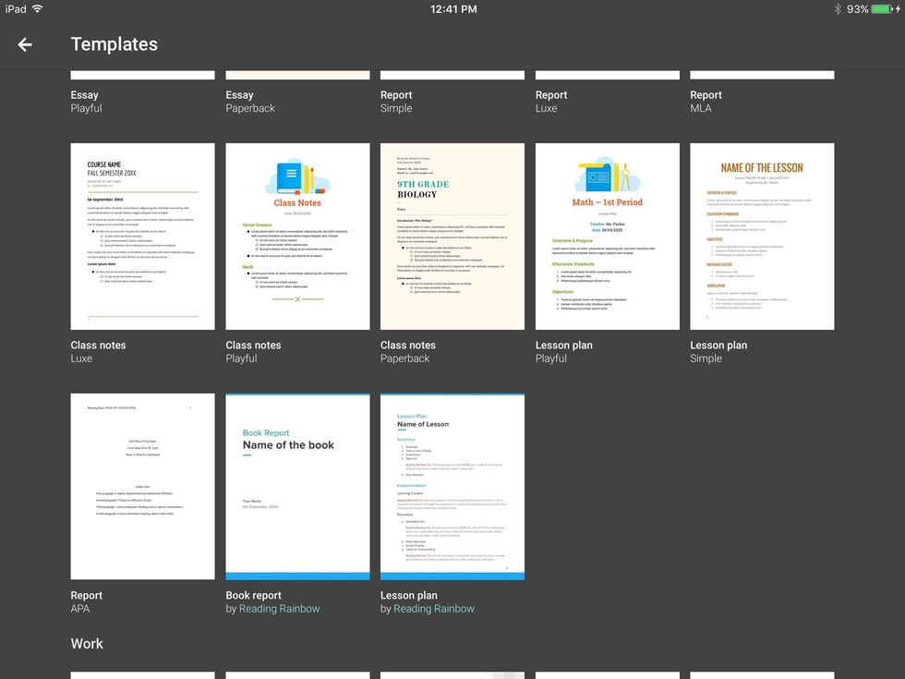This screenshot has width=905, height=679.
Task: Select the Book report template
Action: [x=297, y=485]
